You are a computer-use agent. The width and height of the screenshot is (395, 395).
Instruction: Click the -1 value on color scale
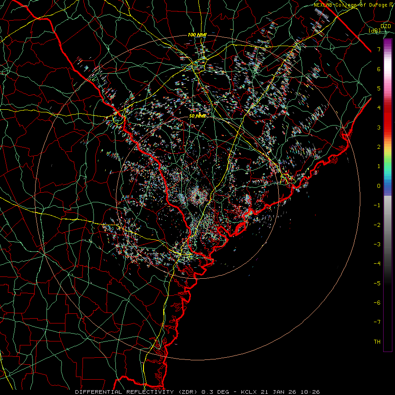pyautogui.click(x=377, y=205)
